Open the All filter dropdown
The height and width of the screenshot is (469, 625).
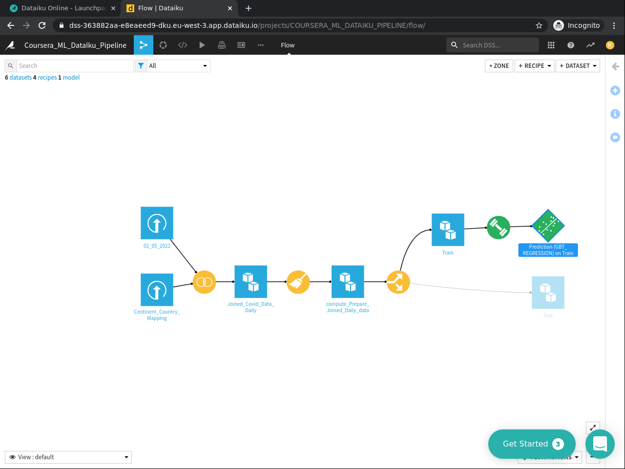pyautogui.click(x=178, y=66)
